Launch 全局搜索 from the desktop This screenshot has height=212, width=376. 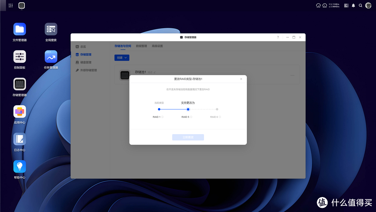tap(51, 29)
